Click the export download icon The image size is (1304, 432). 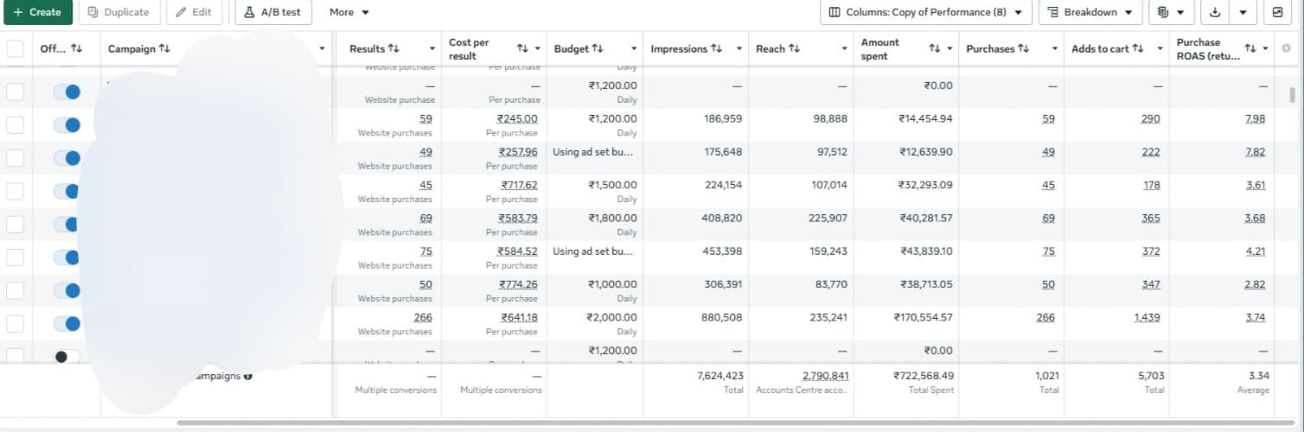pyautogui.click(x=1216, y=12)
